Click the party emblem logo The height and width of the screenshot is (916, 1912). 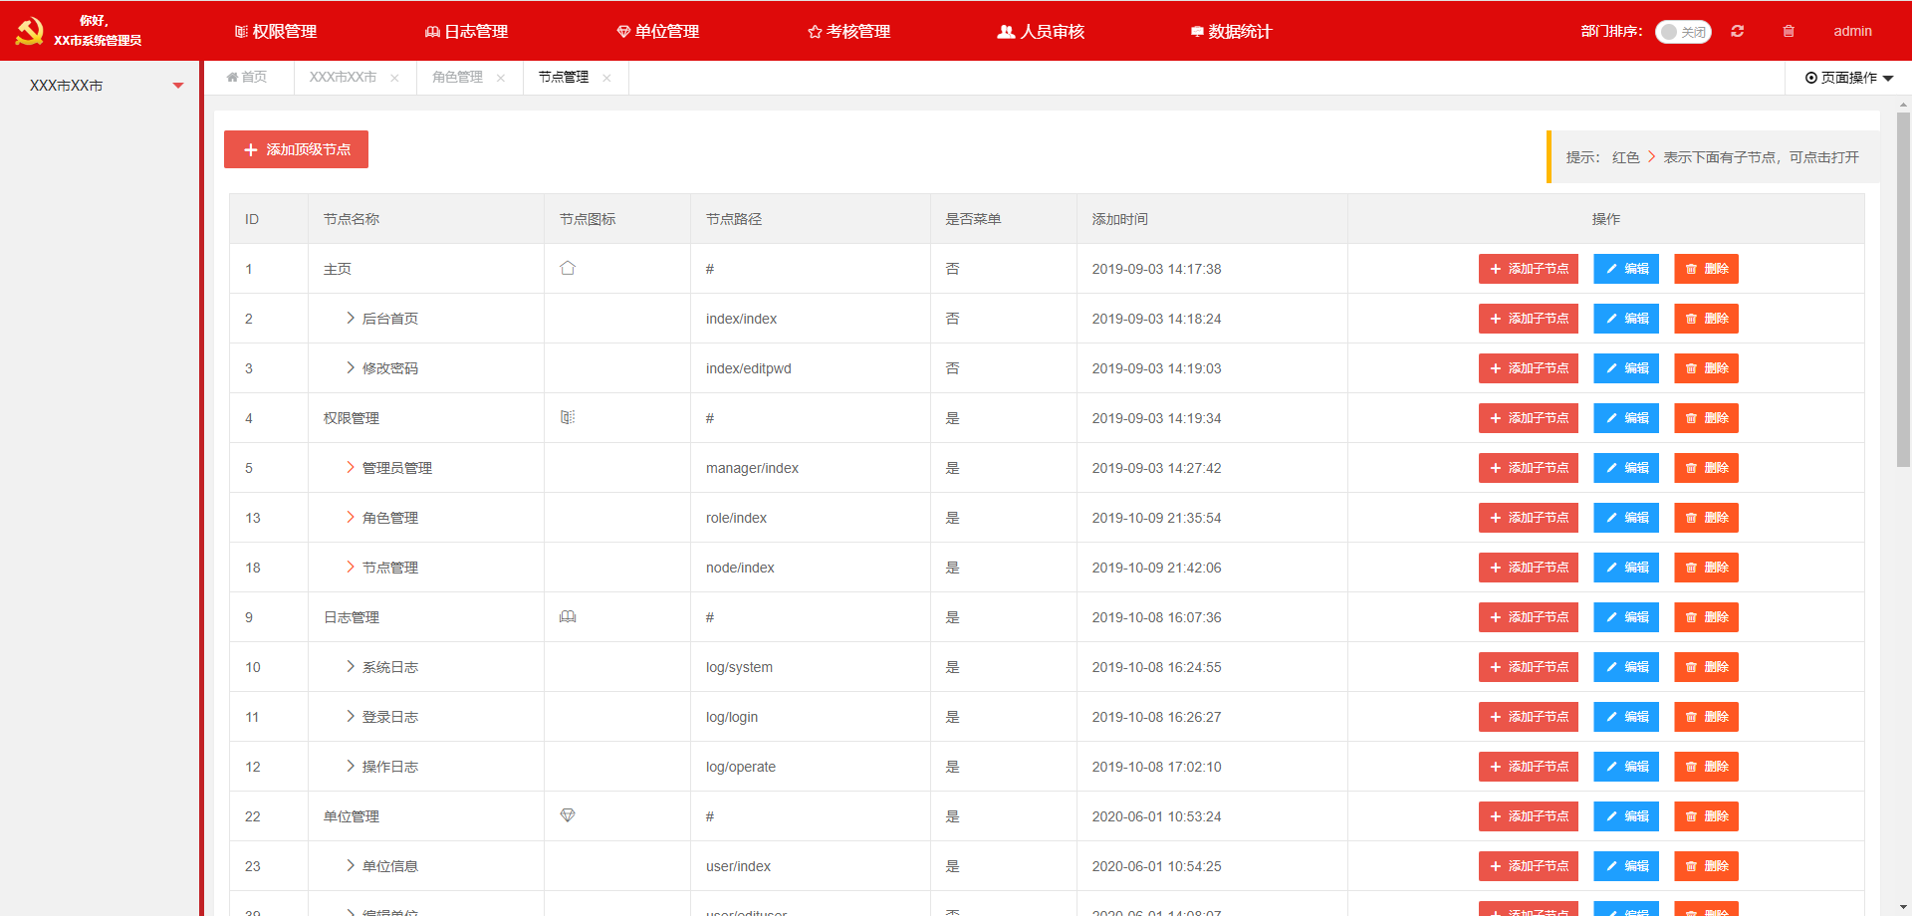tap(30, 31)
